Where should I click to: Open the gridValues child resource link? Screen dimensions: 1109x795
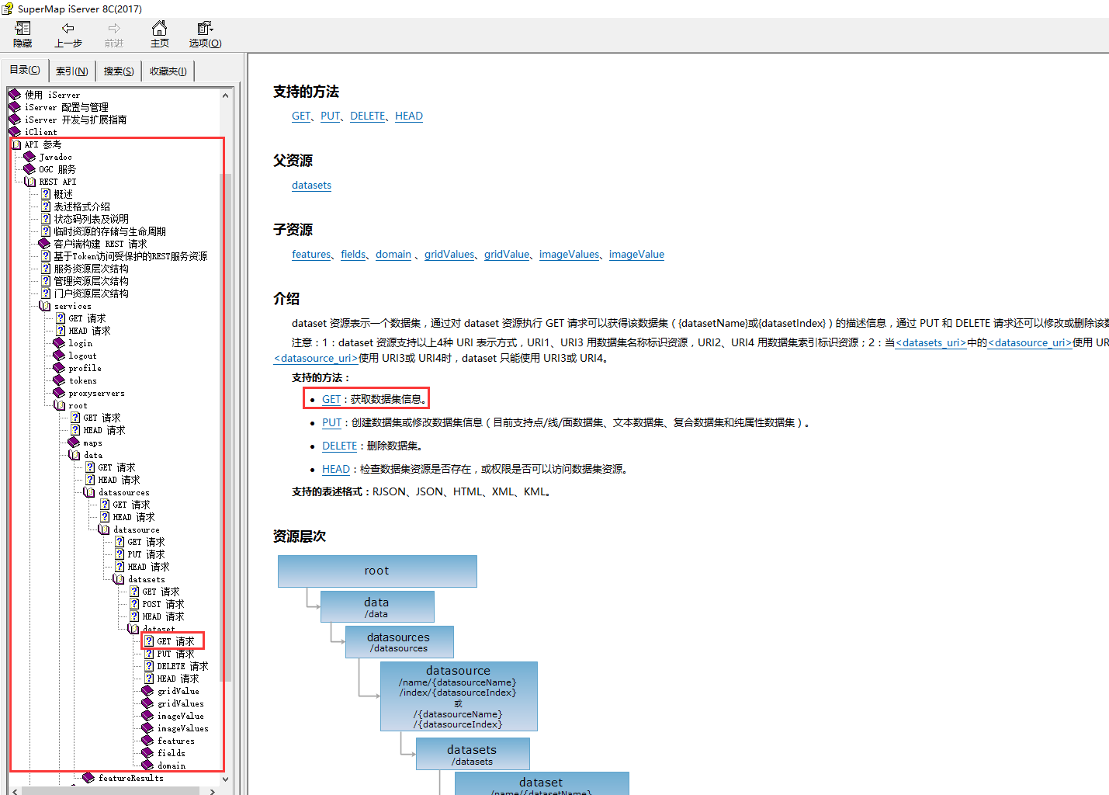click(449, 254)
